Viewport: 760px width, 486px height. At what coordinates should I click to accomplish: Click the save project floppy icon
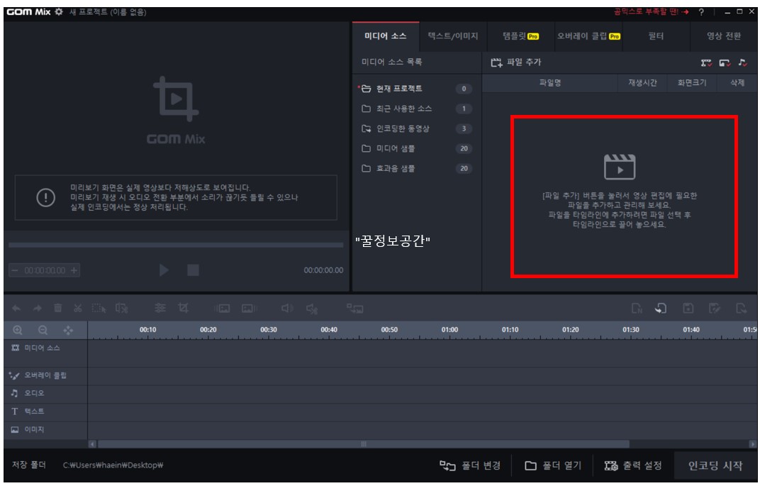688,308
